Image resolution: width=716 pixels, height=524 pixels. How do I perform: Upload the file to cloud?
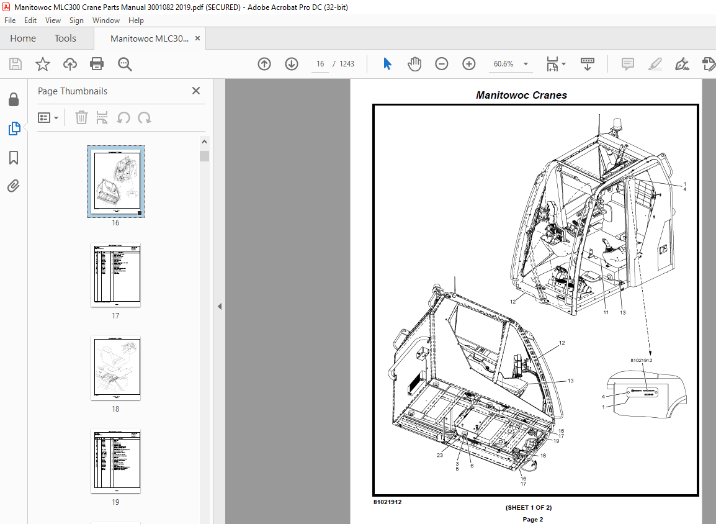[70, 64]
